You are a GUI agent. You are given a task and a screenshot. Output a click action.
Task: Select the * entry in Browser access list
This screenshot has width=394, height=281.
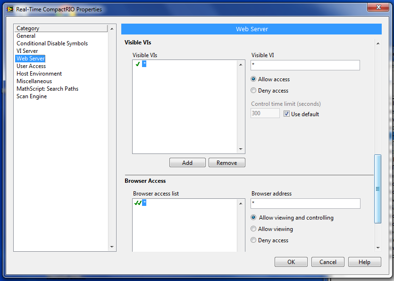tap(144, 203)
